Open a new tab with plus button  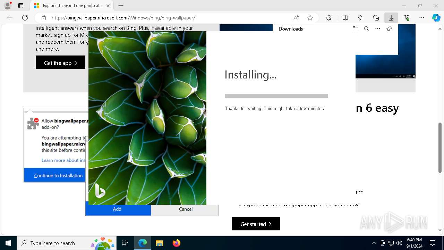121,6
